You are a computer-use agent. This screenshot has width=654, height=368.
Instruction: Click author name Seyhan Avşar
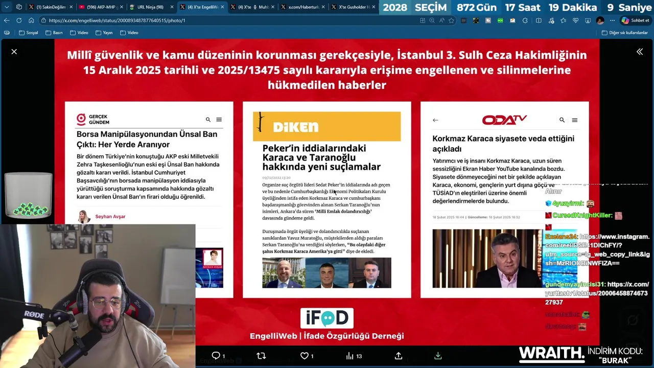pos(110,217)
